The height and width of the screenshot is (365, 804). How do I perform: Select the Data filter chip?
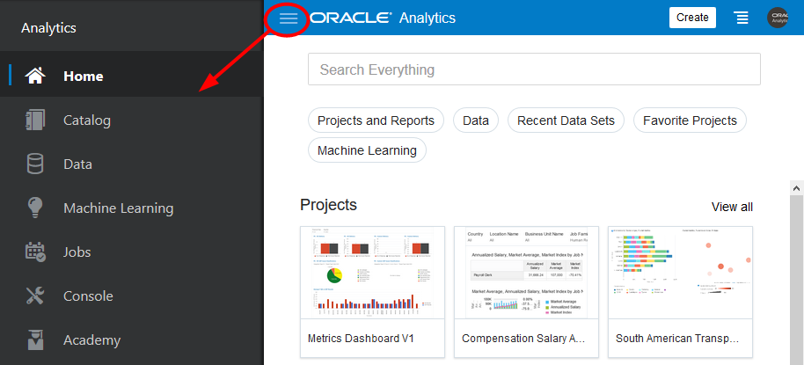(476, 120)
